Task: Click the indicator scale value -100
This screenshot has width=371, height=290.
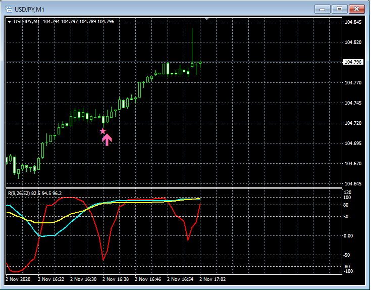Action: click(x=347, y=271)
